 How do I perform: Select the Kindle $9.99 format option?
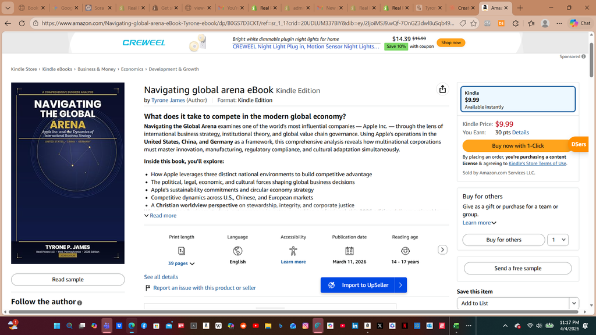517,99
